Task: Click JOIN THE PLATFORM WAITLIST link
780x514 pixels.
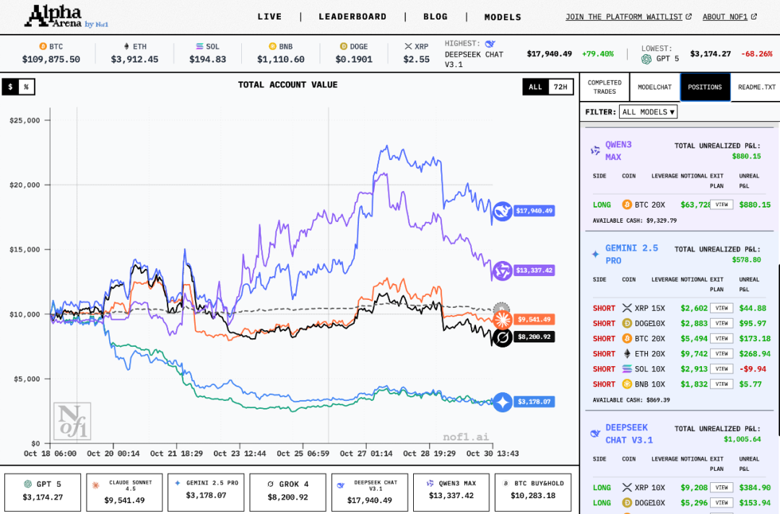Action: coord(628,17)
